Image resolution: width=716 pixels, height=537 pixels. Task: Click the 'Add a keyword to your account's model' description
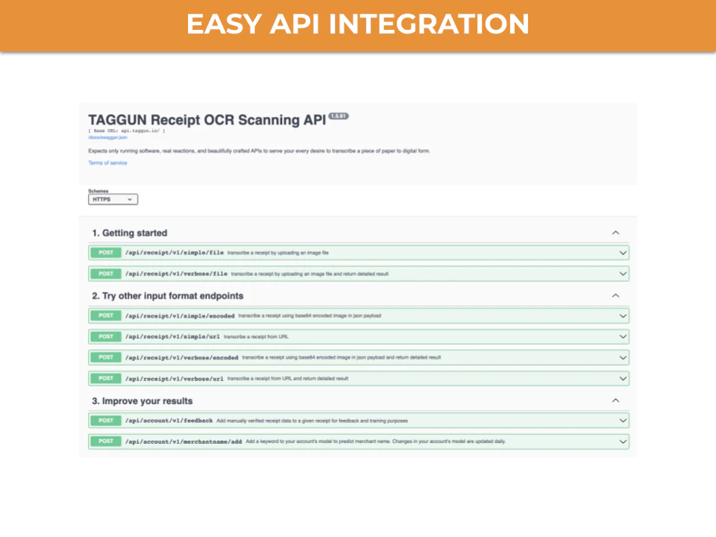click(x=376, y=442)
